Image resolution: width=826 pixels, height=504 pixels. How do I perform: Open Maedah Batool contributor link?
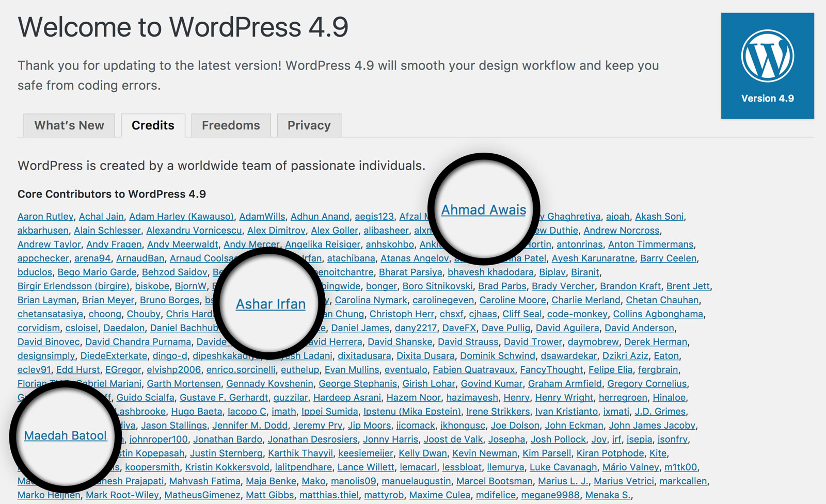[66, 435]
